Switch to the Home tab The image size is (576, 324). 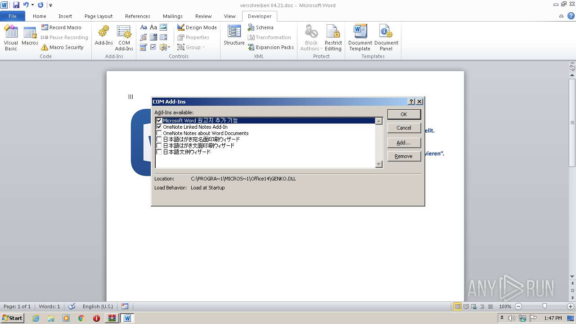pyautogui.click(x=40, y=16)
